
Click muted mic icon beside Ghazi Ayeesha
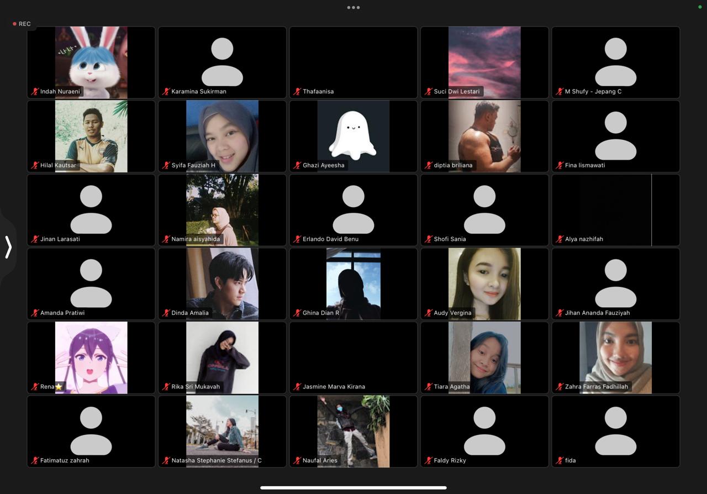click(x=298, y=165)
